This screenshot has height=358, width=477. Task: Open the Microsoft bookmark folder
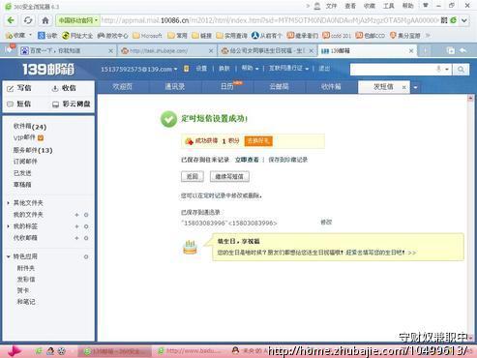(x=147, y=36)
